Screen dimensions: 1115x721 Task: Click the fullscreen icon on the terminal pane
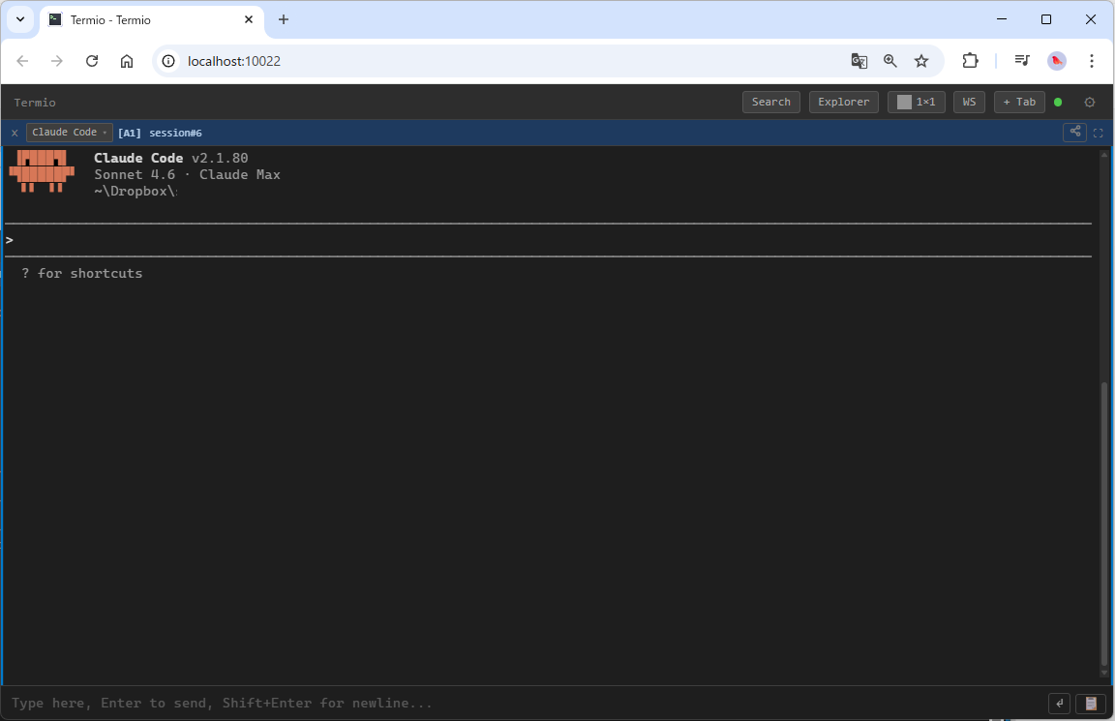[x=1098, y=133]
